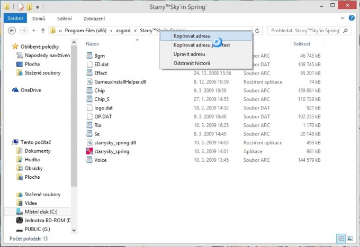Select the OP.DAT file icon
Screen dimensions: 360x247
coord(89,116)
